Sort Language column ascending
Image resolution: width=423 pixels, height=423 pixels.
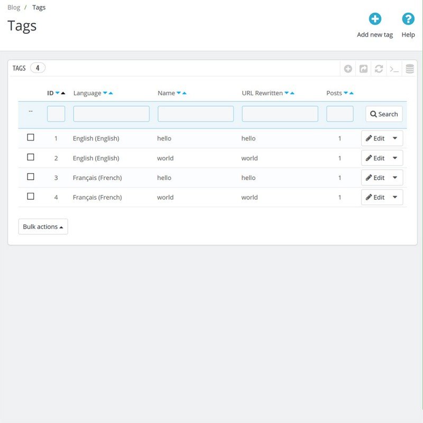(111, 93)
